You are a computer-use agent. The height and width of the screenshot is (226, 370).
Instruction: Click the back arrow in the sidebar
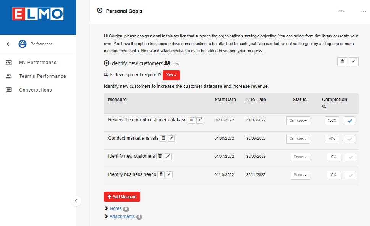pos(8,44)
